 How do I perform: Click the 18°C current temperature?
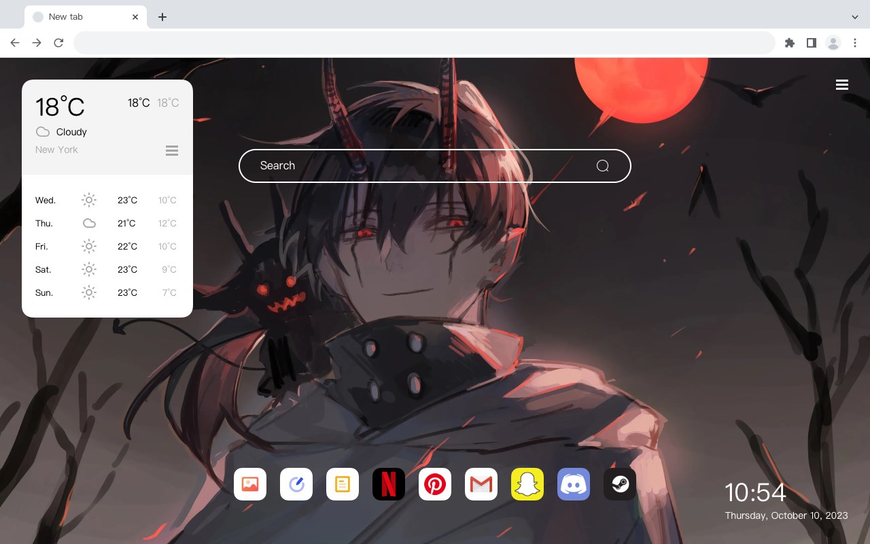(60, 107)
